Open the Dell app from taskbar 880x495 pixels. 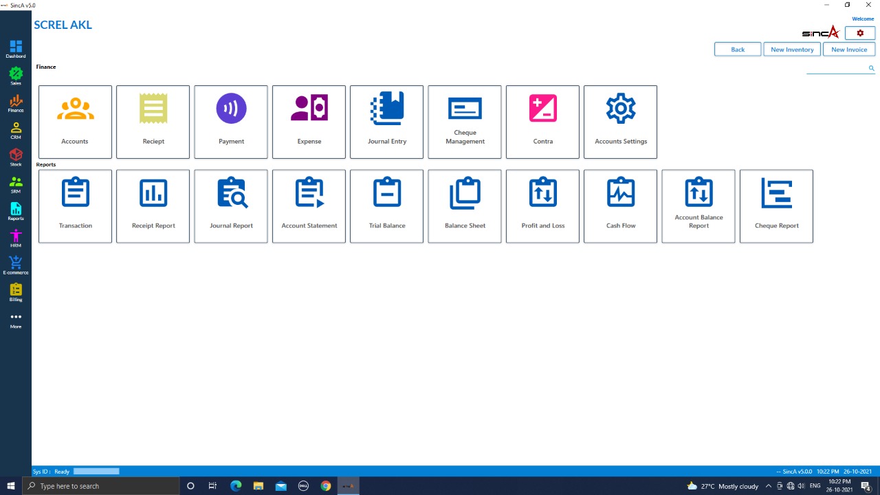(303, 486)
